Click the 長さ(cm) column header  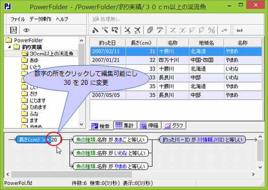141,43
